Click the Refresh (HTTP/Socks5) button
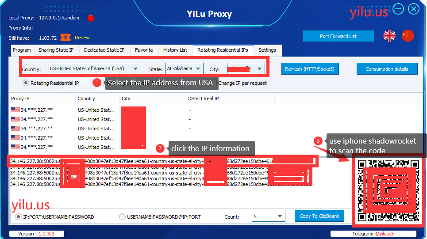The width and height of the screenshot is (427, 239). [x=309, y=69]
